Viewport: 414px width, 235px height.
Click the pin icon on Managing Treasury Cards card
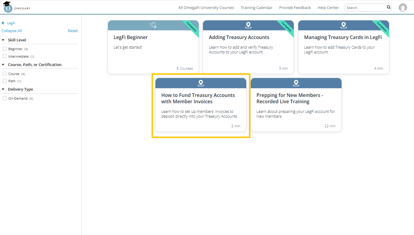[x=343, y=26]
